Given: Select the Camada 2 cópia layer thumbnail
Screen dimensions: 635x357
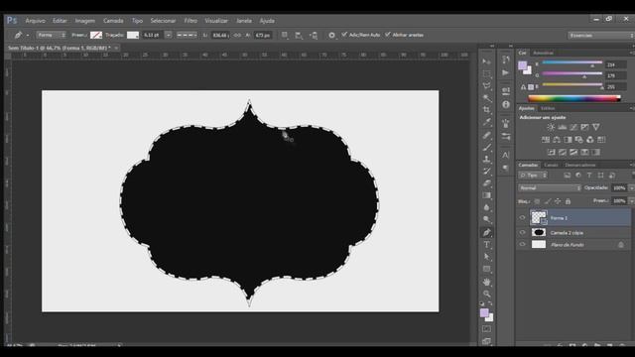Looking at the screenshot, I should pyautogui.click(x=538, y=232).
